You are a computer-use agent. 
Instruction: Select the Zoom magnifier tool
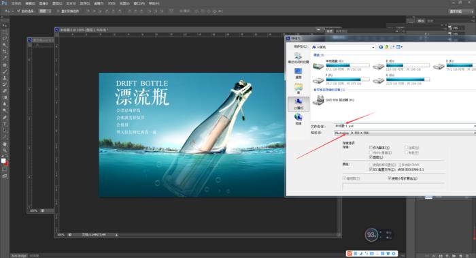[x=5, y=150]
